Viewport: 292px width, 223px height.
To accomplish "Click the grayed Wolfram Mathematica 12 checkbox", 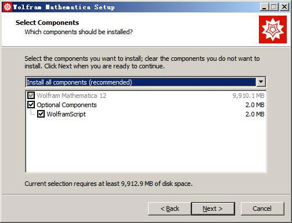I will [x=31, y=96].
